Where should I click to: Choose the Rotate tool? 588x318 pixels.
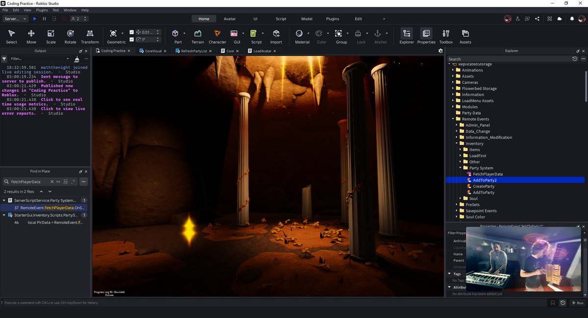[x=70, y=36]
